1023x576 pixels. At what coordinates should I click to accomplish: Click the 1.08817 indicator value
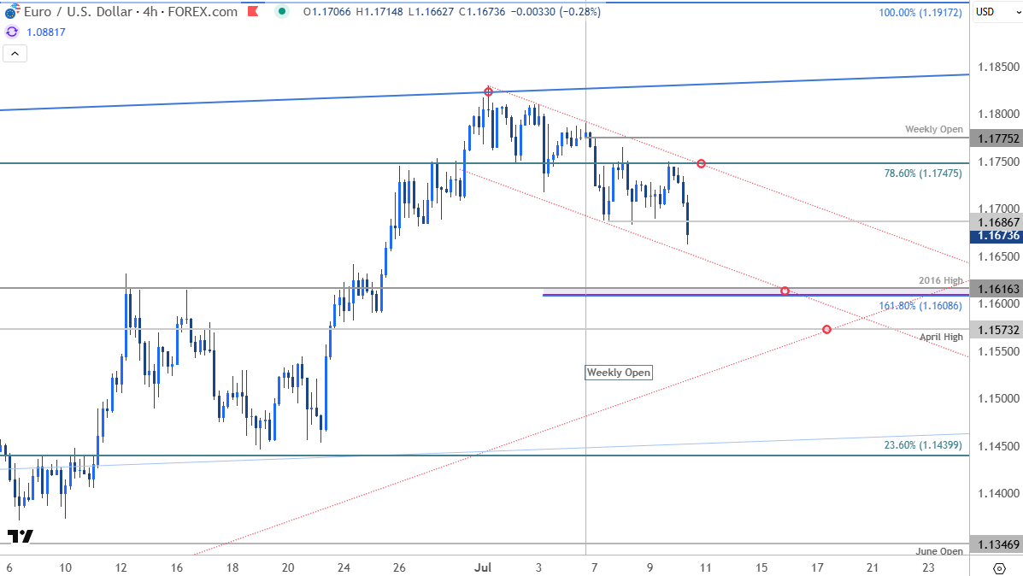click(x=47, y=32)
